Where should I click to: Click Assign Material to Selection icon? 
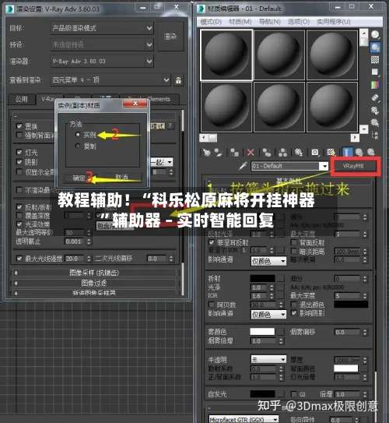pyautogui.click(x=234, y=152)
